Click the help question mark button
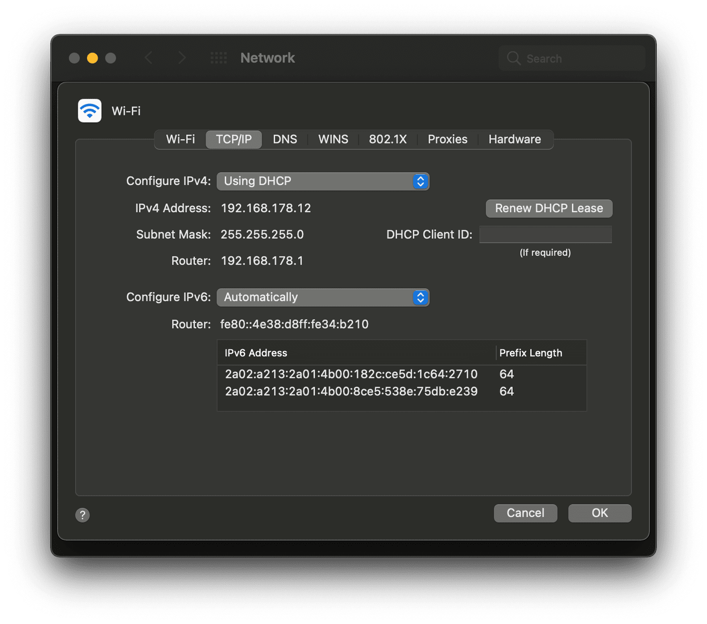Image resolution: width=707 pixels, height=624 pixels. click(82, 515)
